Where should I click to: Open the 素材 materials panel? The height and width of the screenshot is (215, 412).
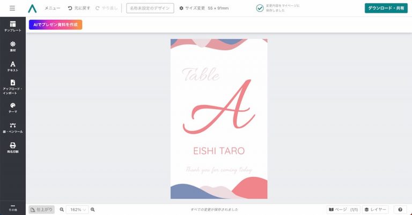[x=13, y=47]
